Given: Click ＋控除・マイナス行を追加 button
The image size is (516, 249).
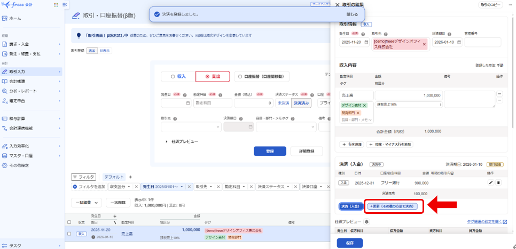Looking at the screenshot, I should [x=389, y=144].
